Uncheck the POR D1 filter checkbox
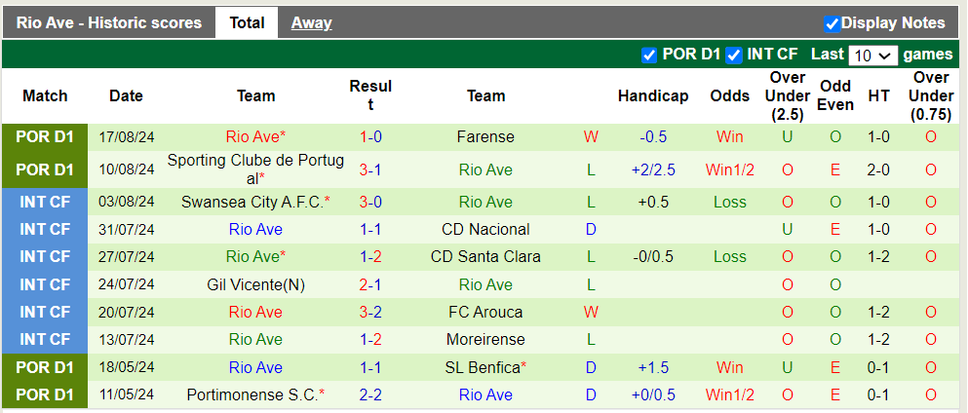968x413 pixels. click(649, 56)
